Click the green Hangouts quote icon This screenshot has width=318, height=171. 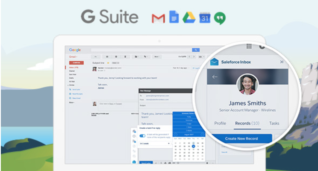(x=220, y=18)
